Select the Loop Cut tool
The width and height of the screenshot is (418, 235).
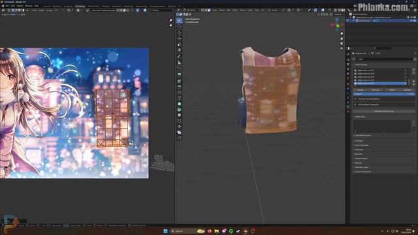(x=179, y=93)
